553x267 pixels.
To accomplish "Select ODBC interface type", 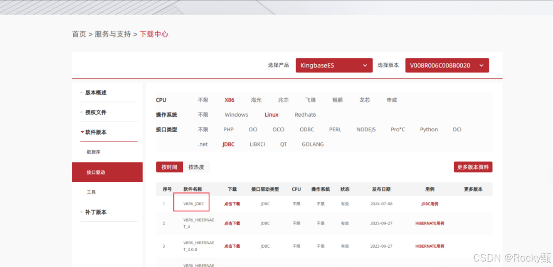I will [307, 129].
